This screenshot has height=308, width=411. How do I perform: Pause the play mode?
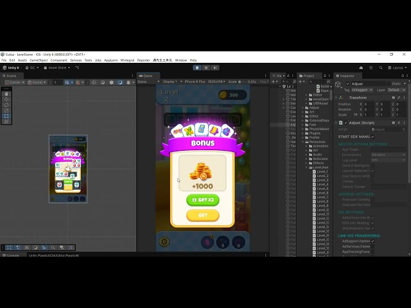206,67
